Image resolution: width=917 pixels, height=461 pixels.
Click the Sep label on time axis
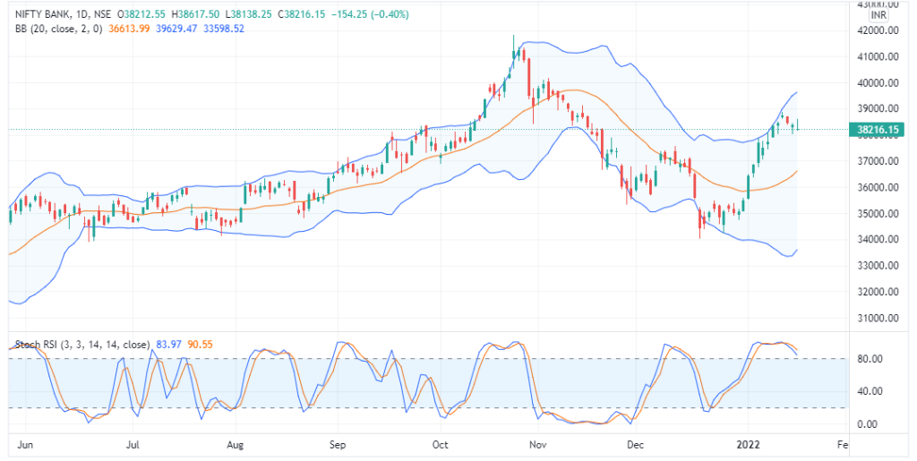click(x=338, y=445)
